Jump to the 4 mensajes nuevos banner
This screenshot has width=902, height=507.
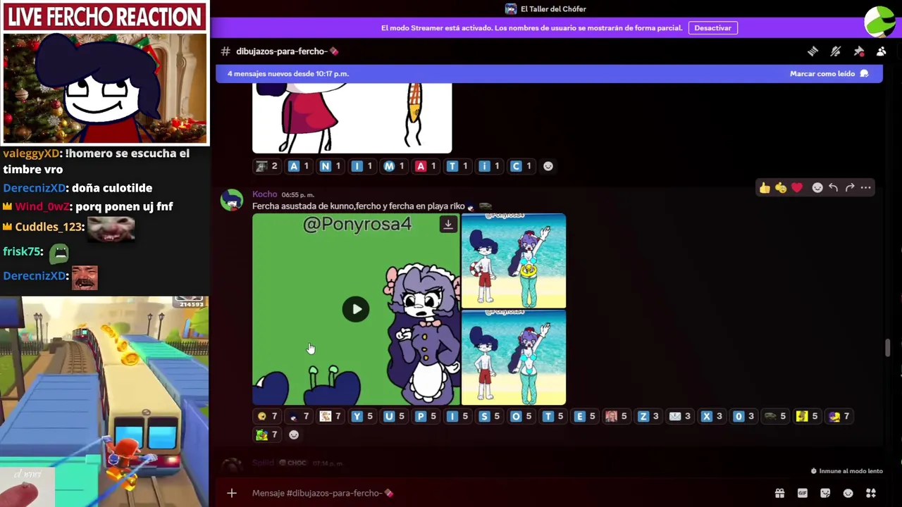[x=288, y=74]
